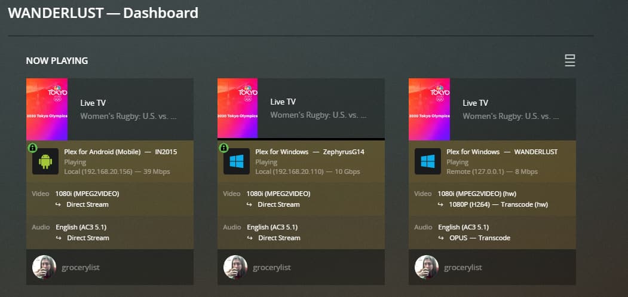
Task: Click the Windows icon on the ZephyrusG14 session
Action: [236, 161]
